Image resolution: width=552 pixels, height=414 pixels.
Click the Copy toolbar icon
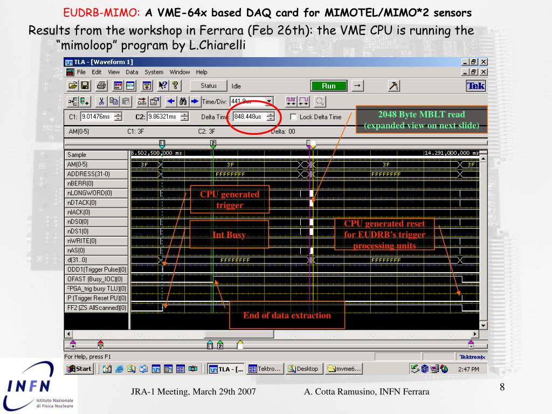(114, 102)
